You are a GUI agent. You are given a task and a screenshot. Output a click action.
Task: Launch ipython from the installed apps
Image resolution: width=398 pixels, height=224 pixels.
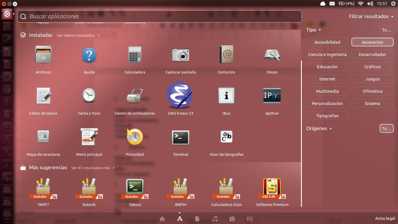[x=272, y=96]
